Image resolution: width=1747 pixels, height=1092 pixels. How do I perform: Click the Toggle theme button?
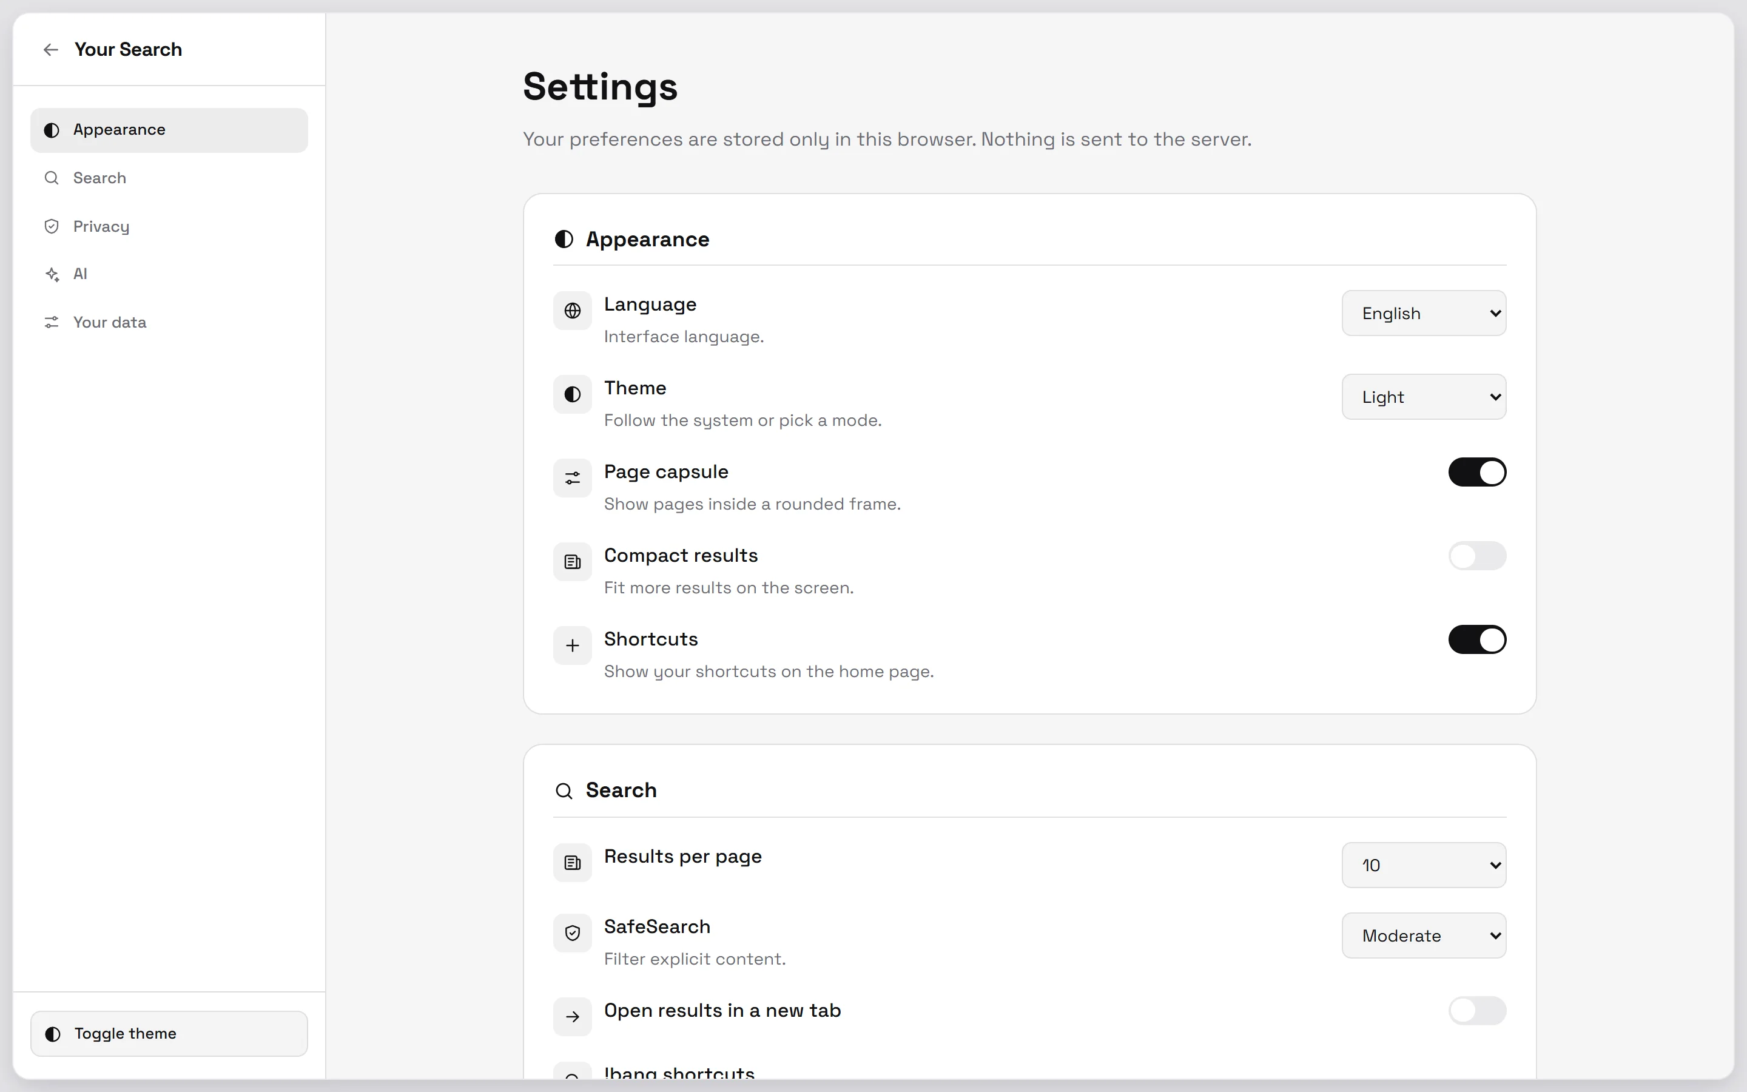coord(169,1034)
